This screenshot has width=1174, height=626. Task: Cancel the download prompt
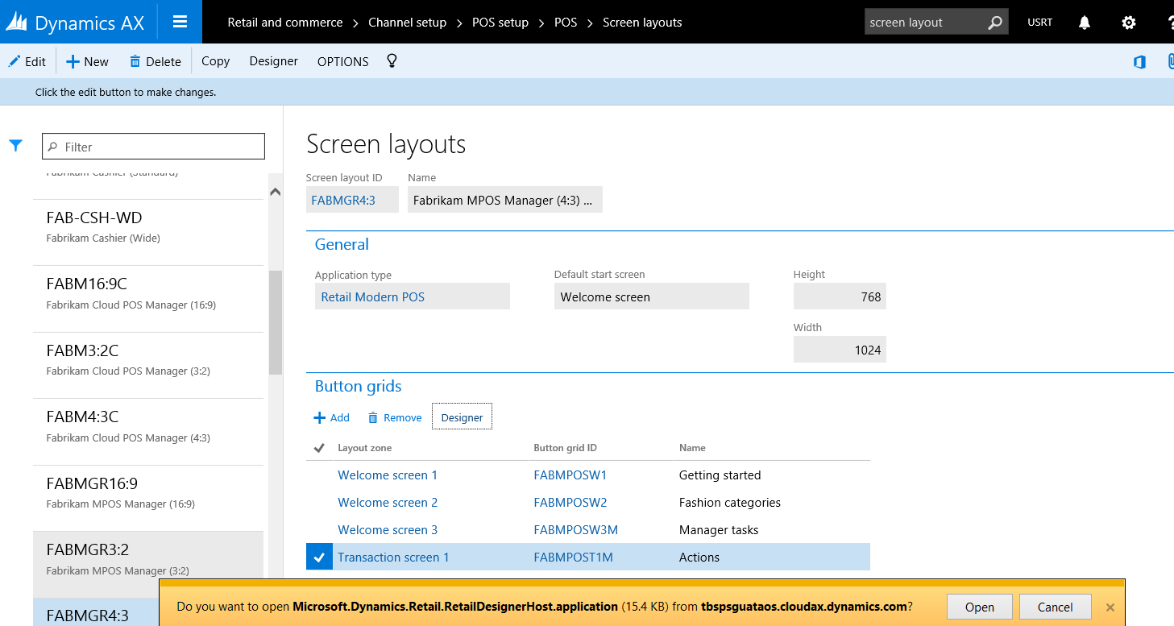1055,607
